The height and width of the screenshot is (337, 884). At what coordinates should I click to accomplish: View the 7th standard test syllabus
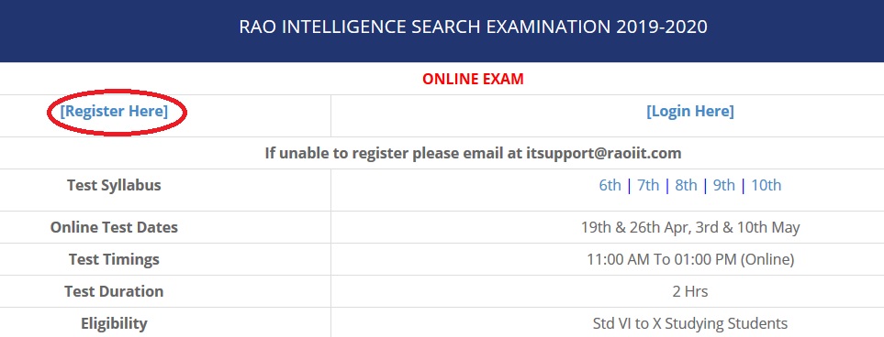click(x=648, y=185)
